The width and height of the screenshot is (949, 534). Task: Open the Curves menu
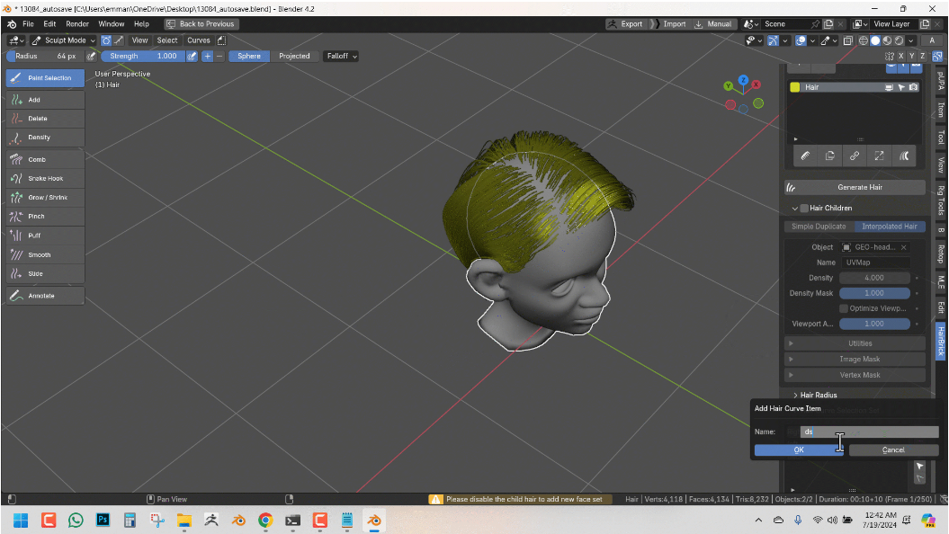pos(198,40)
